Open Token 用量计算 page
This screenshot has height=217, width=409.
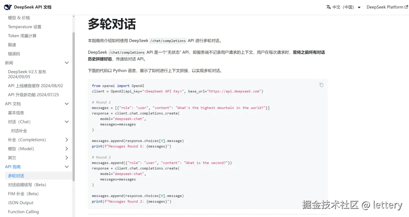22,36
